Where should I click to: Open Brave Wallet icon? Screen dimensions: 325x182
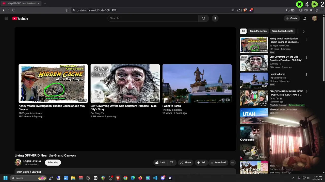pos(306,10)
